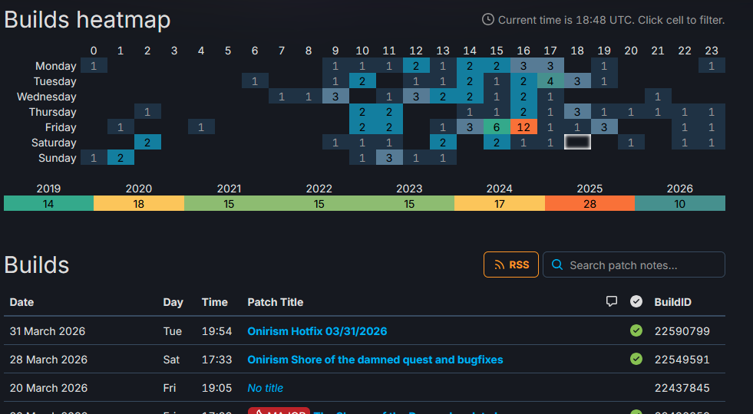The image size is (753, 414).
Task: Click green check for build 22590799
Action: pyautogui.click(x=636, y=330)
